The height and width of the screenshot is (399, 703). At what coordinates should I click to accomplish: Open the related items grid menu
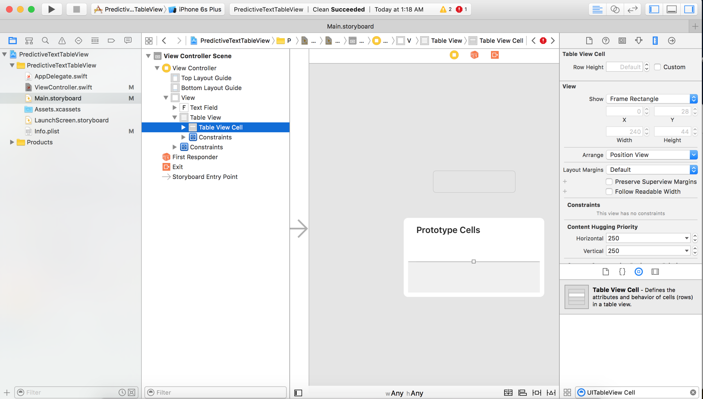149,41
